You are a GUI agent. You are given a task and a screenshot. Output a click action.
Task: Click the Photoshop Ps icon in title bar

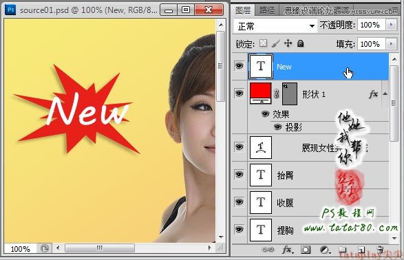10,10
